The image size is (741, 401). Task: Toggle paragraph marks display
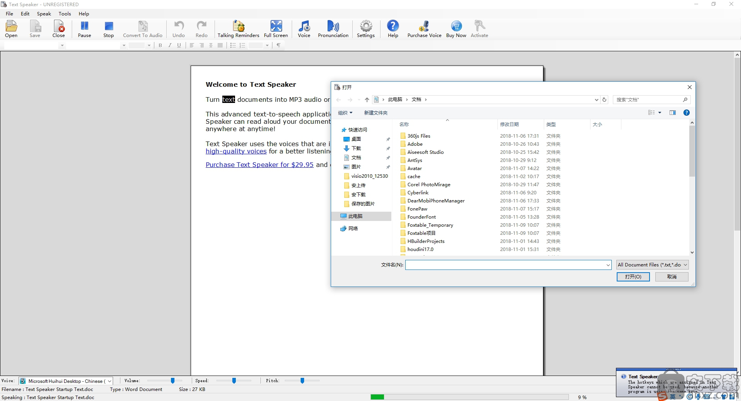point(278,45)
